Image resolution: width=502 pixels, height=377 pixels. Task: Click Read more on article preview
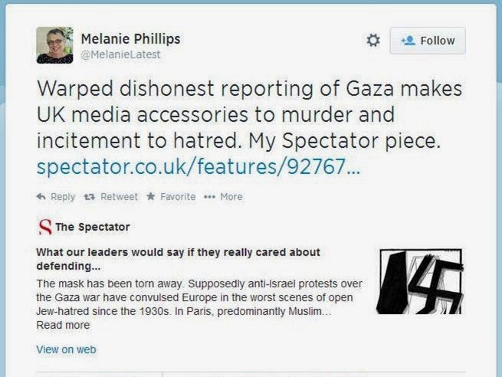click(x=63, y=325)
